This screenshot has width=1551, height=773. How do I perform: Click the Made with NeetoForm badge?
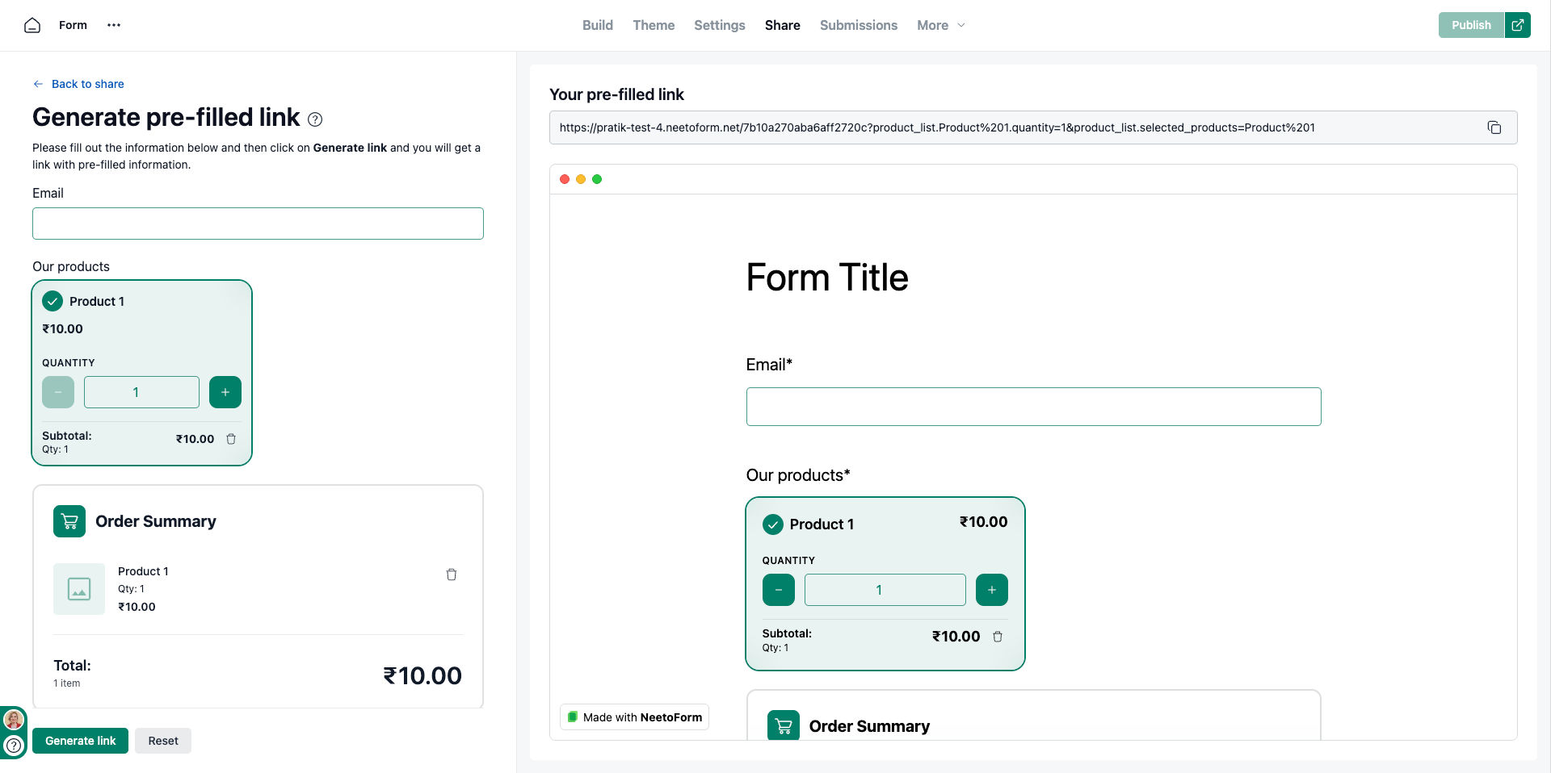(634, 717)
